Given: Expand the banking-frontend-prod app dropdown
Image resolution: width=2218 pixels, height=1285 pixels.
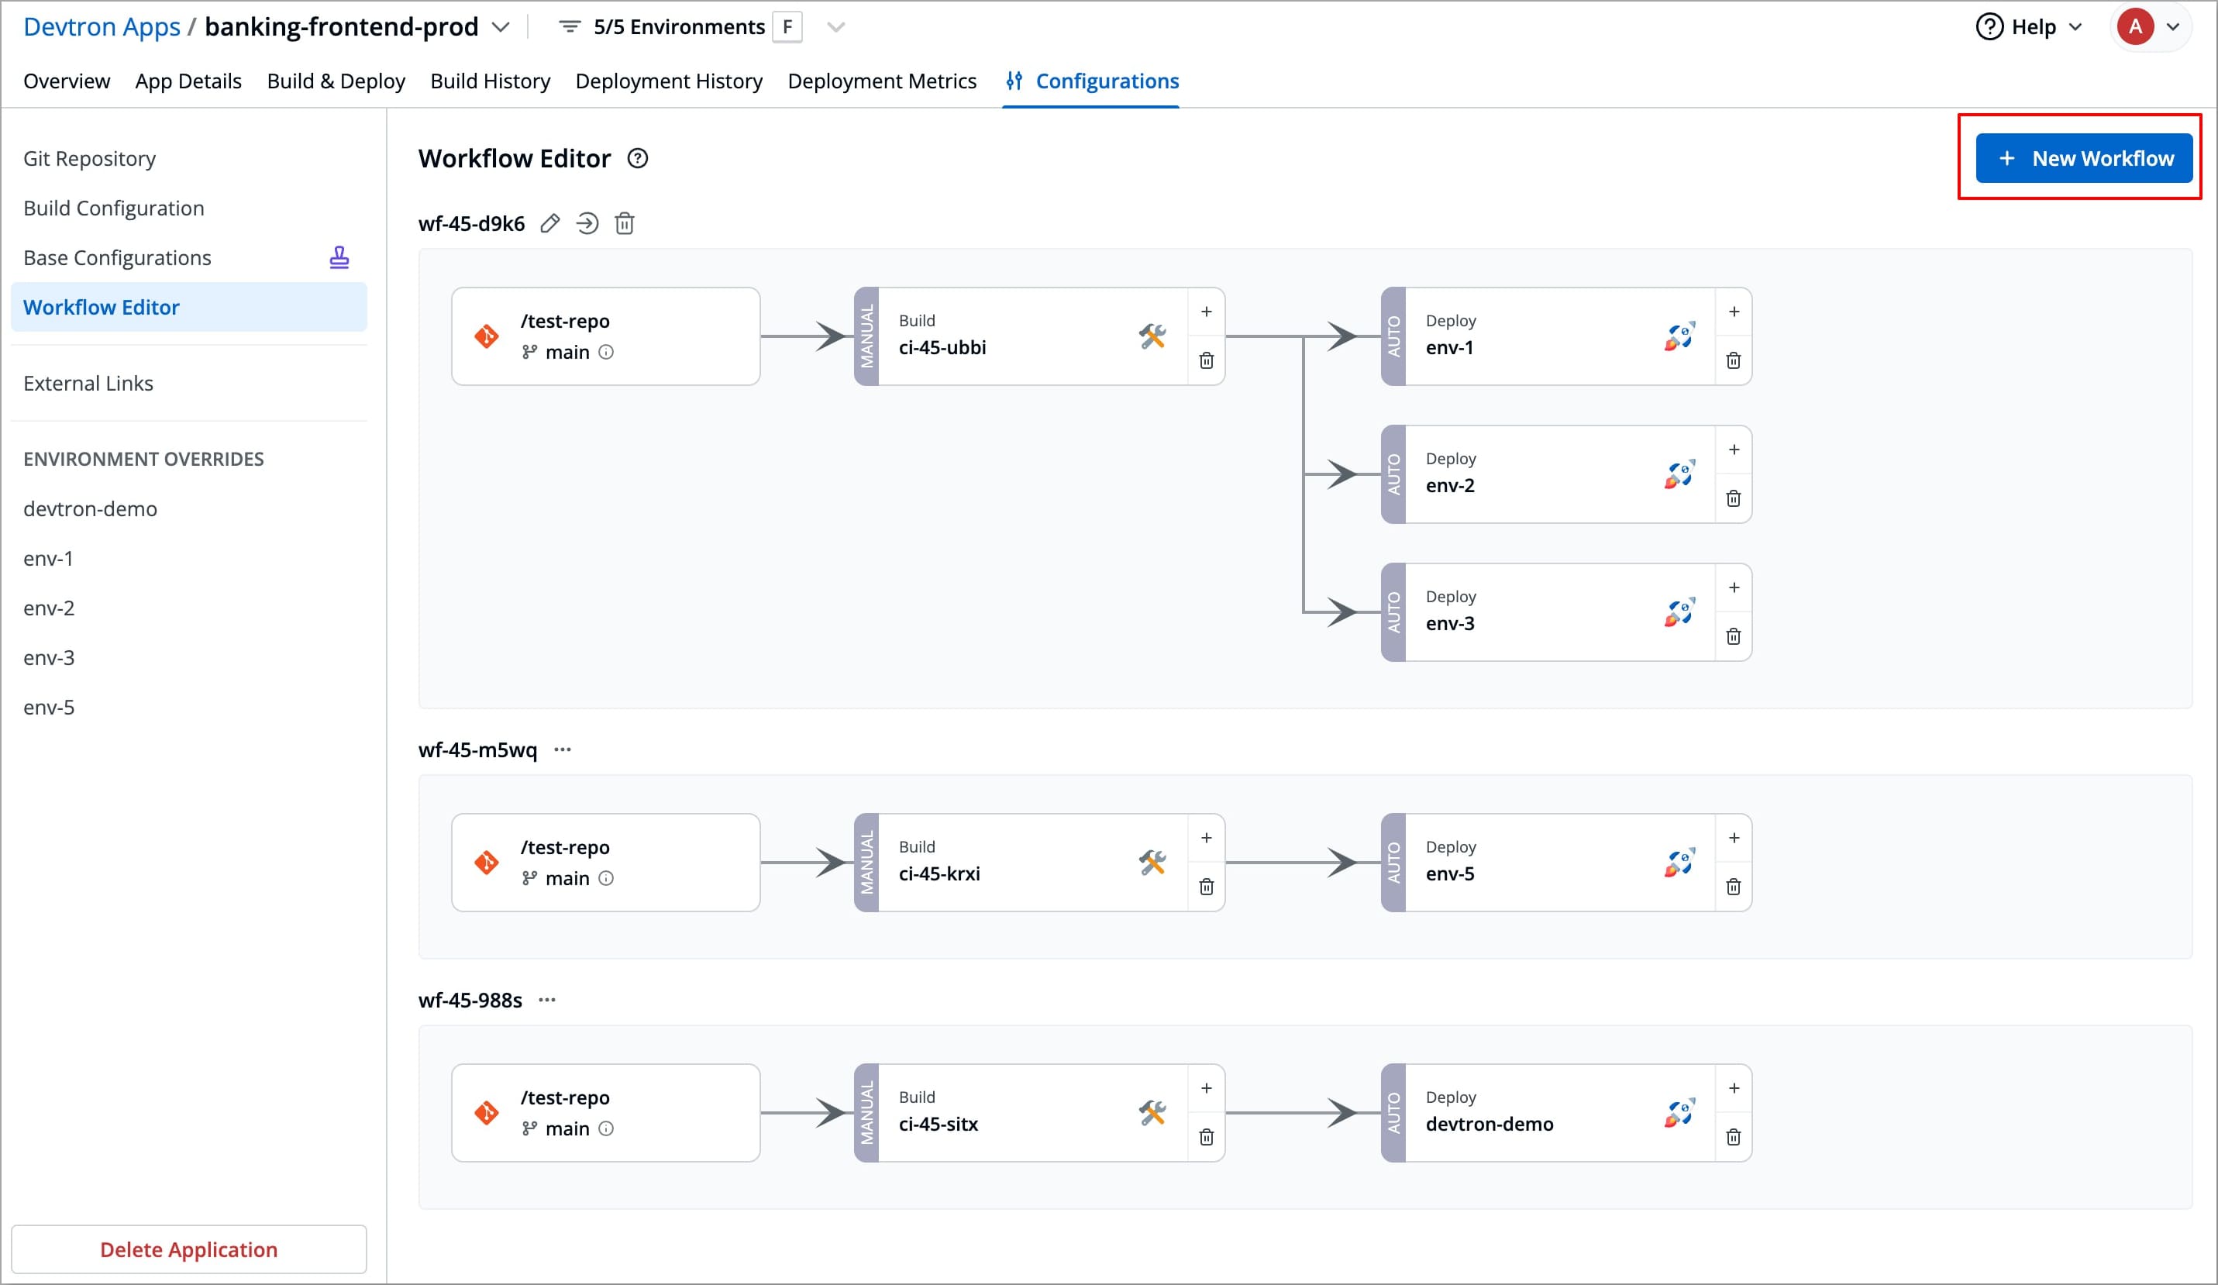Looking at the screenshot, I should point(501,27).
